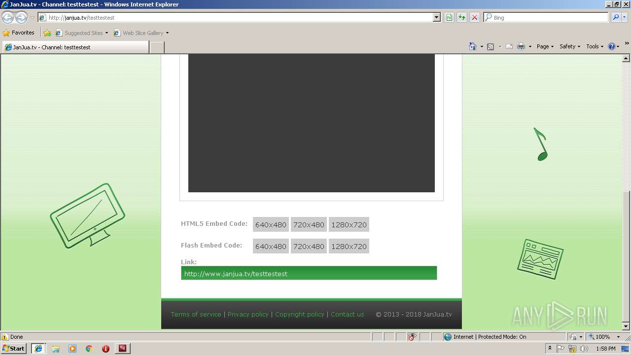Viewport: 631px width, 355px height.
Task: Click the Show desktop button
Action: (x=626, y=349)
